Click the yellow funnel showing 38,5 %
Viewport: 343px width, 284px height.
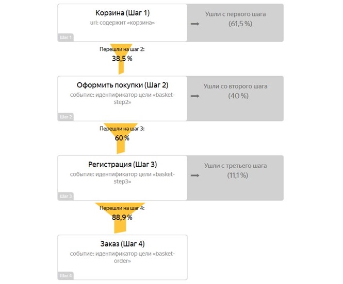[121, 59]
